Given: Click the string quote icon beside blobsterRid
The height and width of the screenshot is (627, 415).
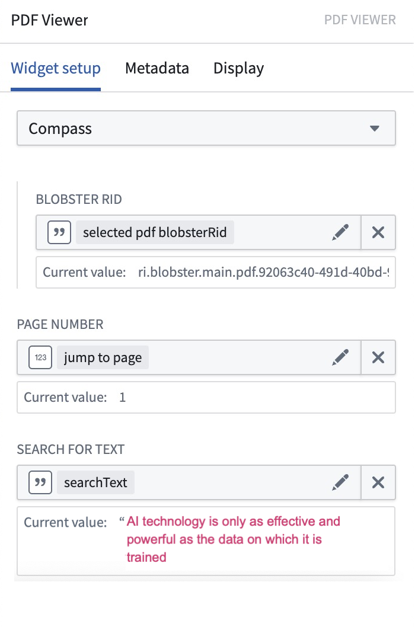Looking at the screenshot, I should tap(59, 232).
